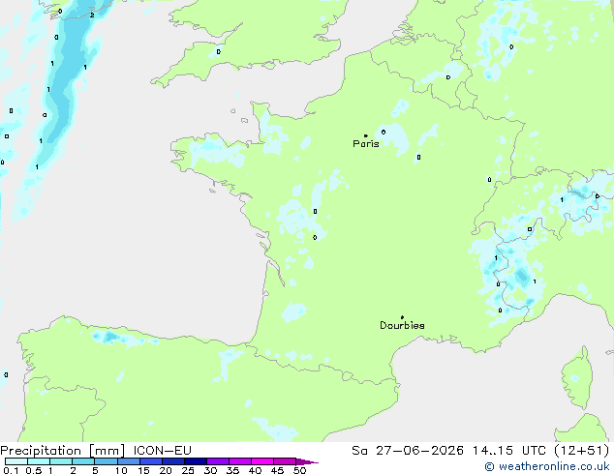Click the 1–2 mm legend color swatch
Image resolution: width=614 pixels, height=474 pixels.
61,461
